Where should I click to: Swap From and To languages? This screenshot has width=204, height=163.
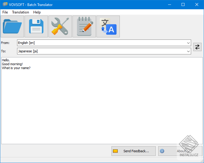[197, 47]
